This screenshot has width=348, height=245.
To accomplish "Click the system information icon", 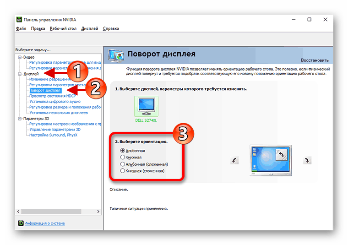I will (x=21, y=223).
